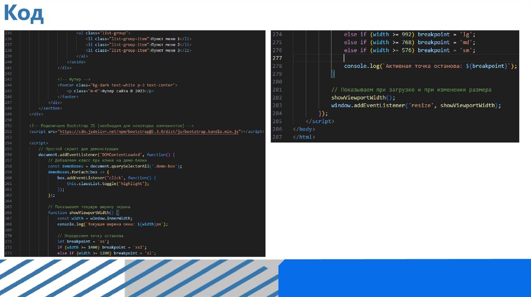Image resolution: width=531 pixels, height=297 pixels.
Task: Click line number 277 in the right code panel
Action: click(277, 58)
